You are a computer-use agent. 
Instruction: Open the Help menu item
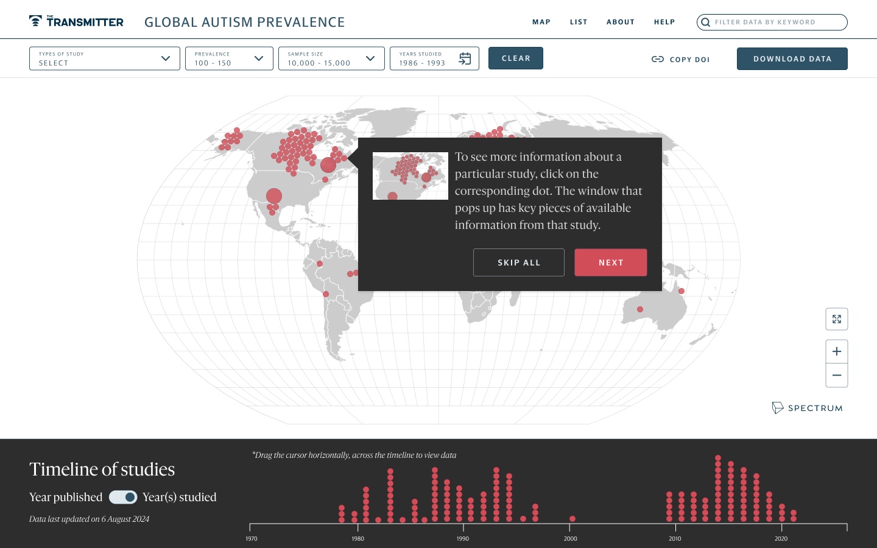coord(664,22)
